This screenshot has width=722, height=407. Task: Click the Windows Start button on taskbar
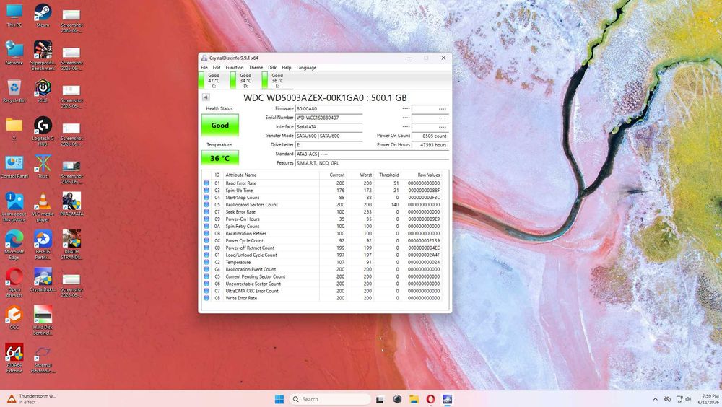point(279,399)
